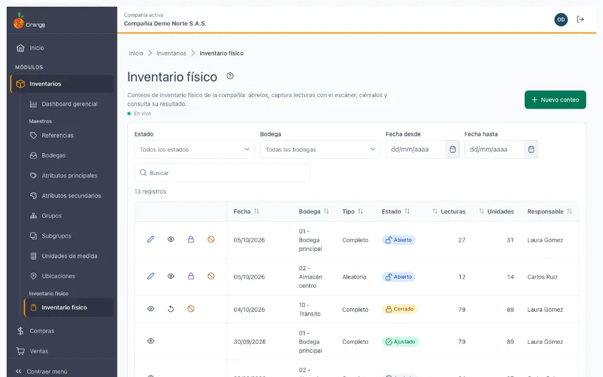603x377 pixels.
Task: Sort by Tipo column arrows
Action: (361, 211)
